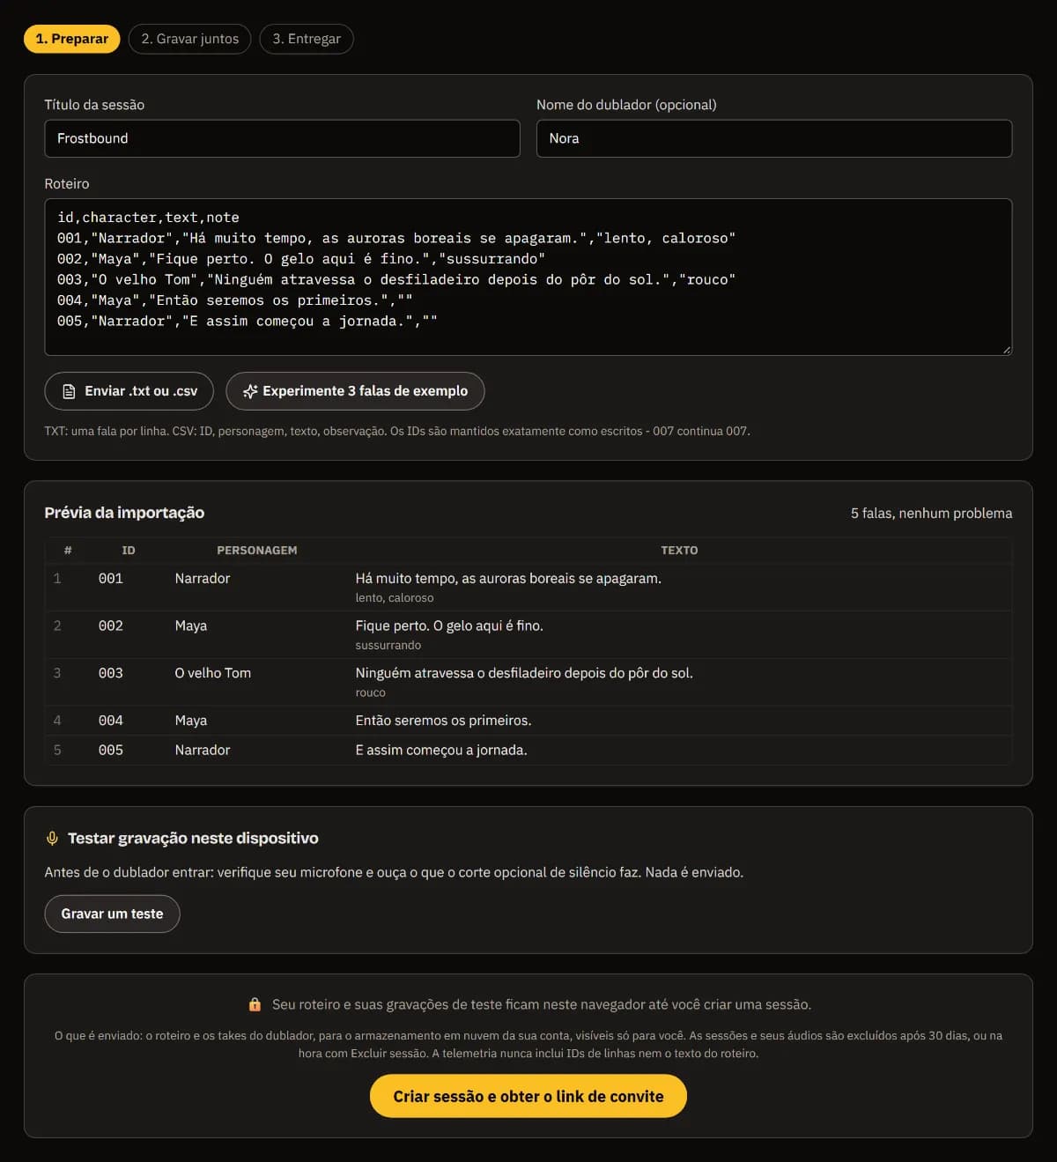
Task: Click Criar sessão e obter o link de convite
Action: [x=528, y=1096]
